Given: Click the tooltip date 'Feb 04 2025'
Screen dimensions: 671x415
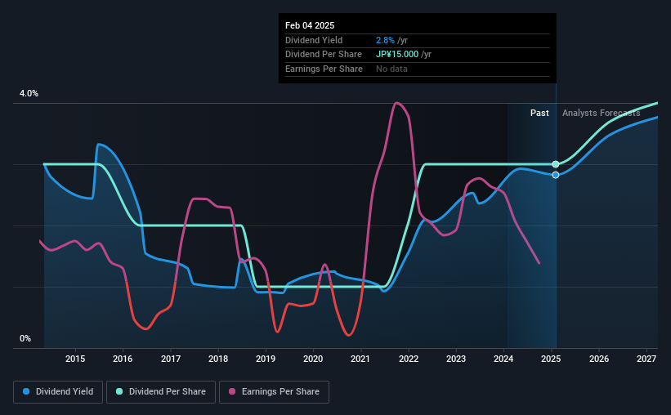Looking at the screenshot, I should (x=310, y=25).
